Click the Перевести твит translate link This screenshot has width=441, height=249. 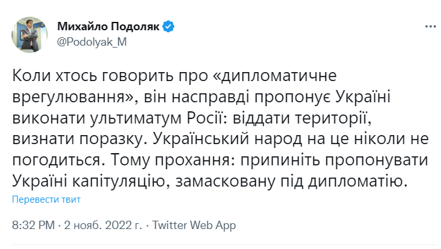[x=46, y=199]
